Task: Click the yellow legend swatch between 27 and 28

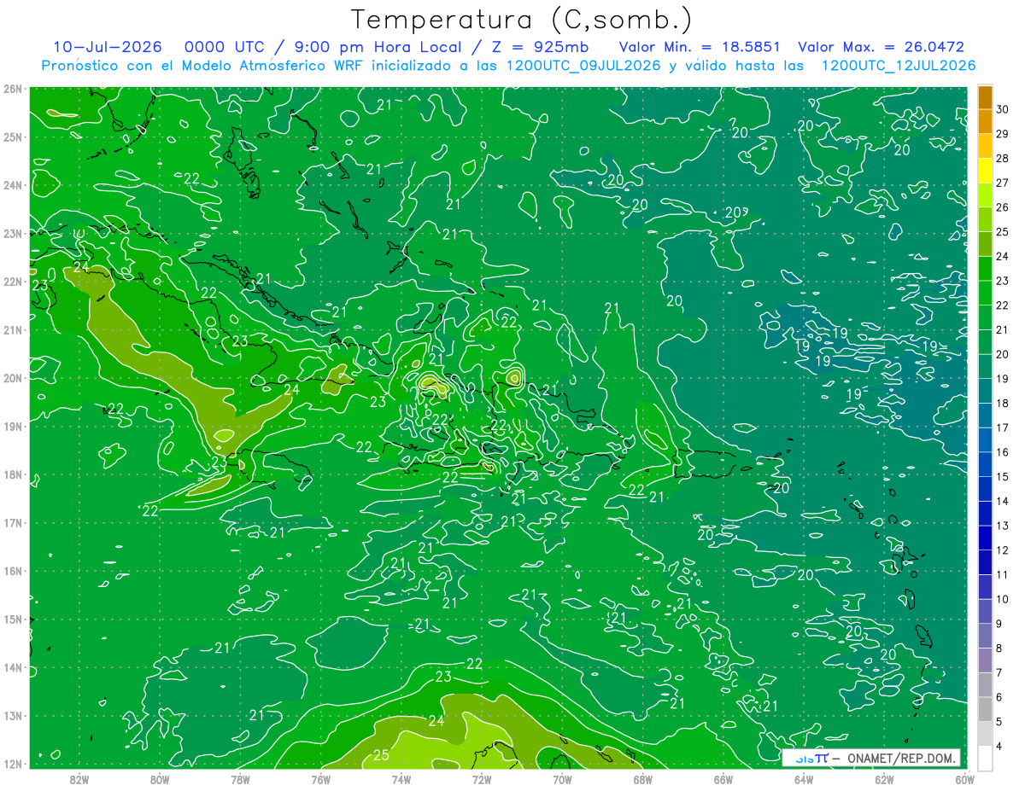Action: (985, 171)
